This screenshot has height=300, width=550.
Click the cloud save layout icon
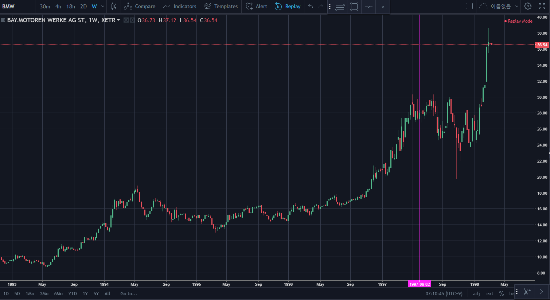(x=483, y=6)
